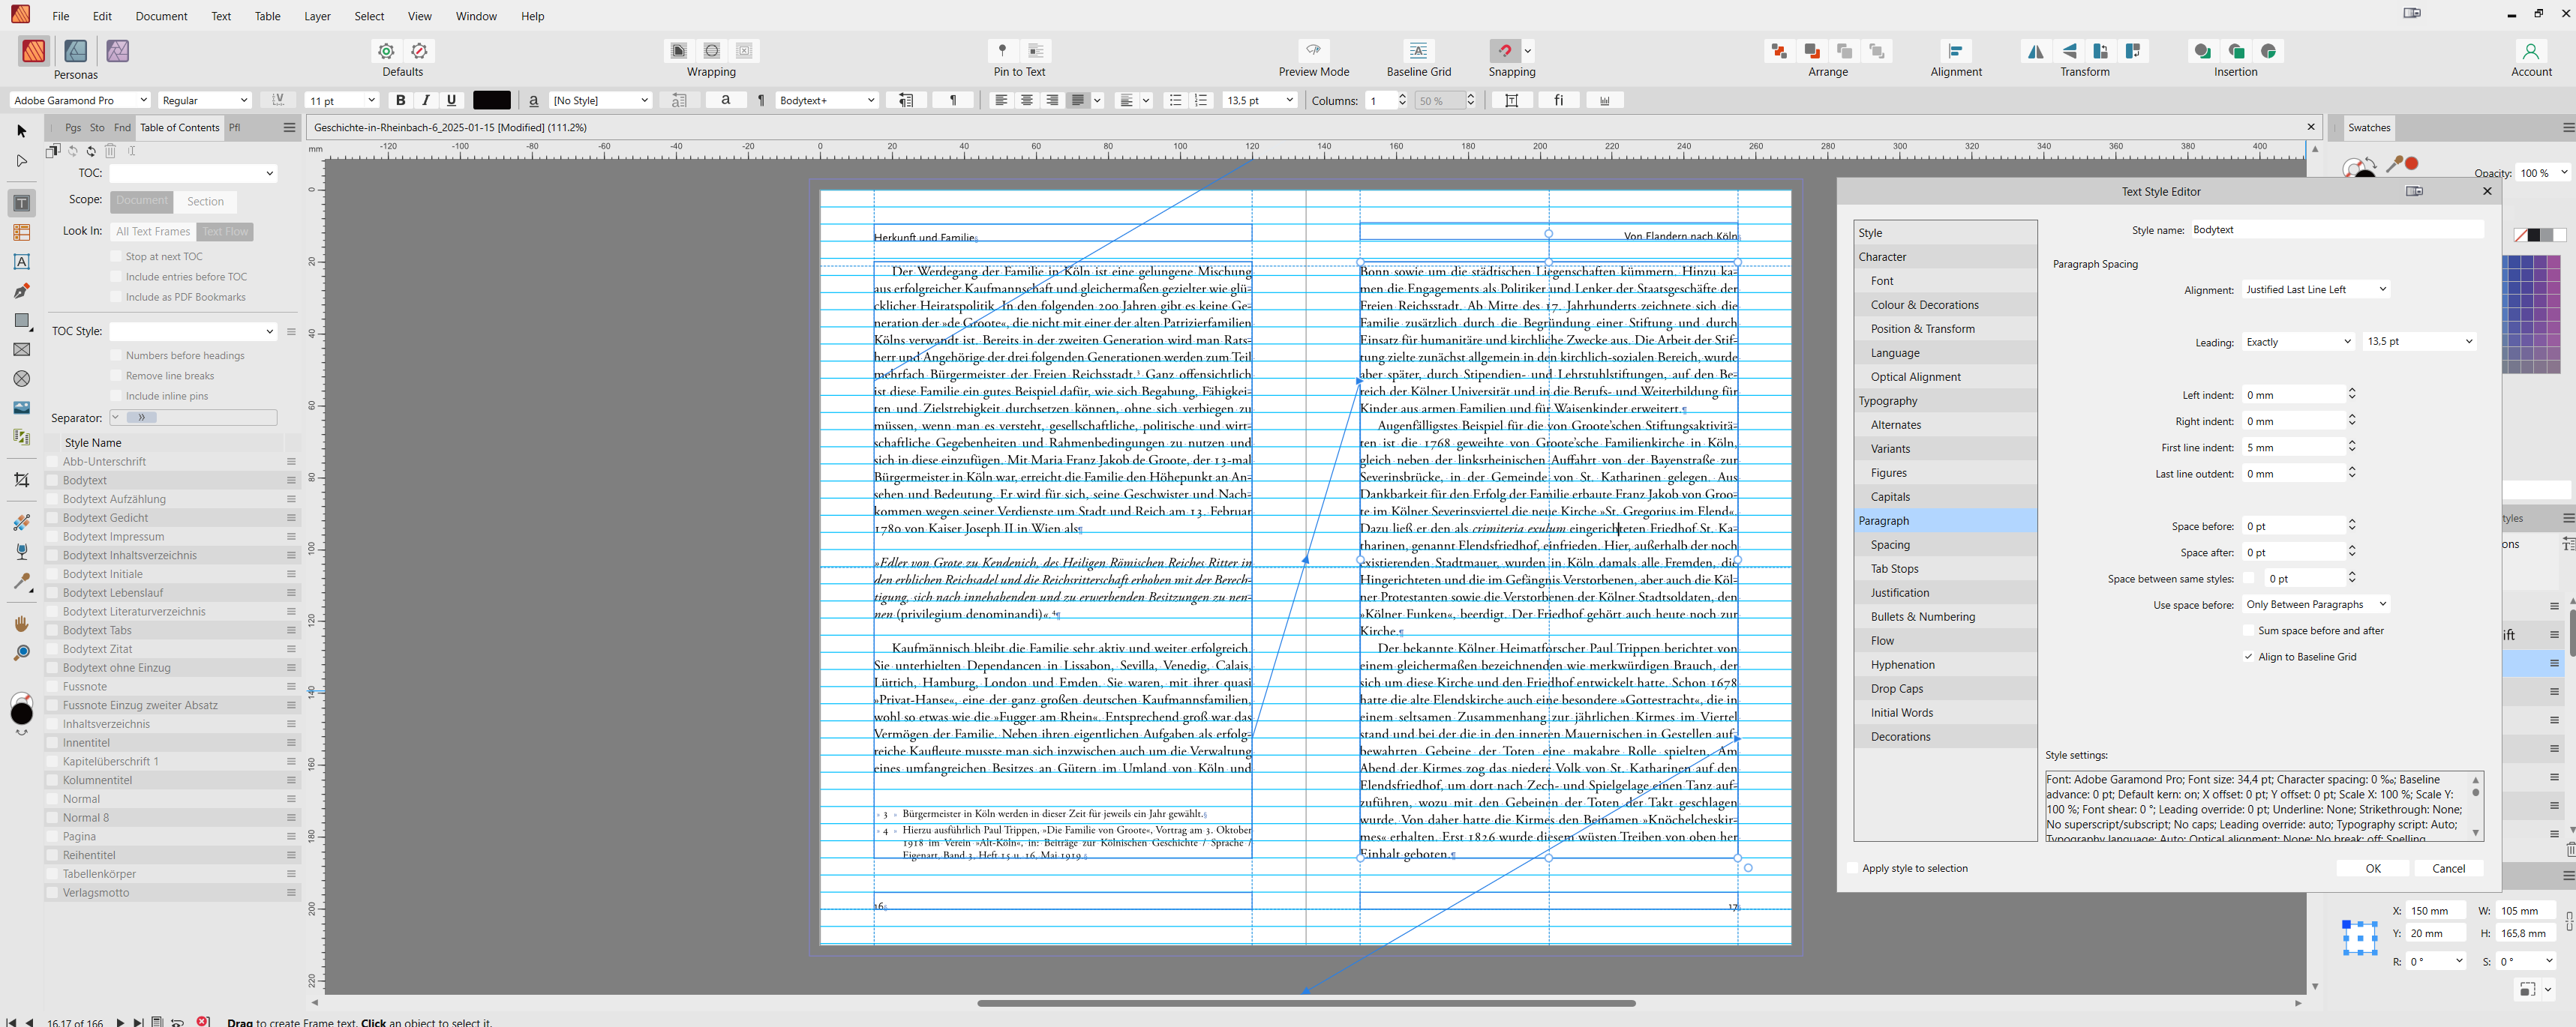This screenshot has height=1027, width=2576.
Task: Select the Pen tool
Action: [x=21, y=291]
